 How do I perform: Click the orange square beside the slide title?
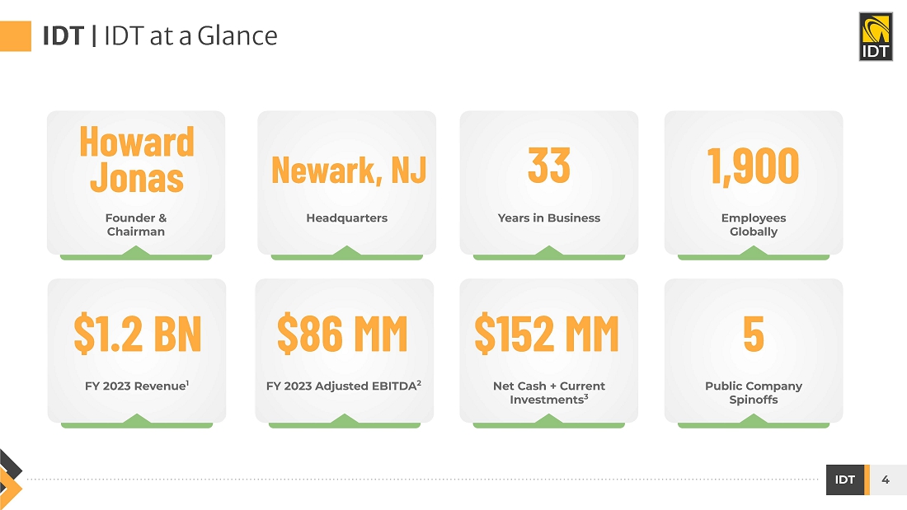tap(16, 36)
